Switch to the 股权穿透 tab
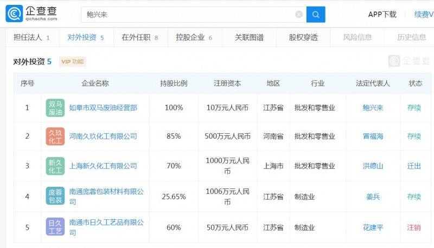This screenshot has width=434, height=248. 303,37
